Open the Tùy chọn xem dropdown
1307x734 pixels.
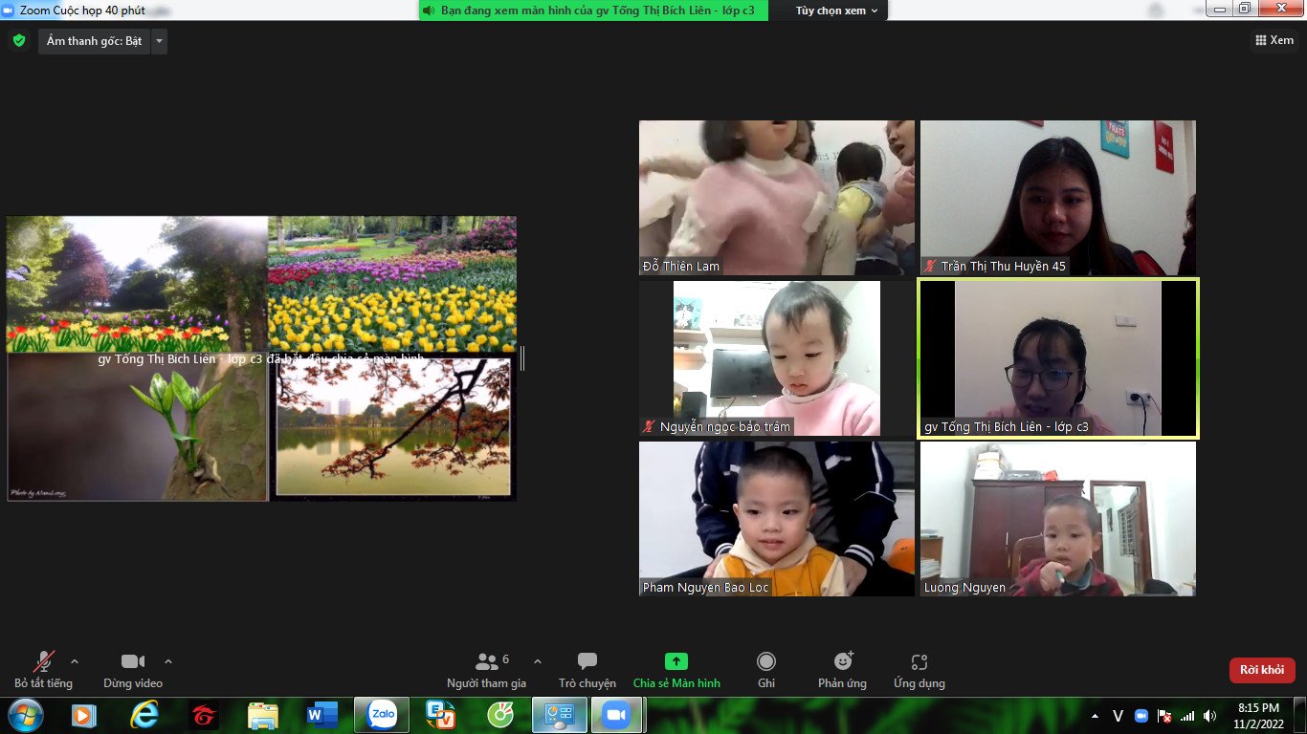point(836,11)
